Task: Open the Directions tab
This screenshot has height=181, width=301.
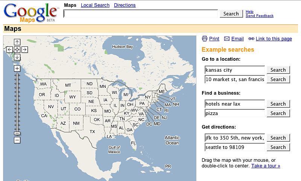Action: click(x=125, y=5)
